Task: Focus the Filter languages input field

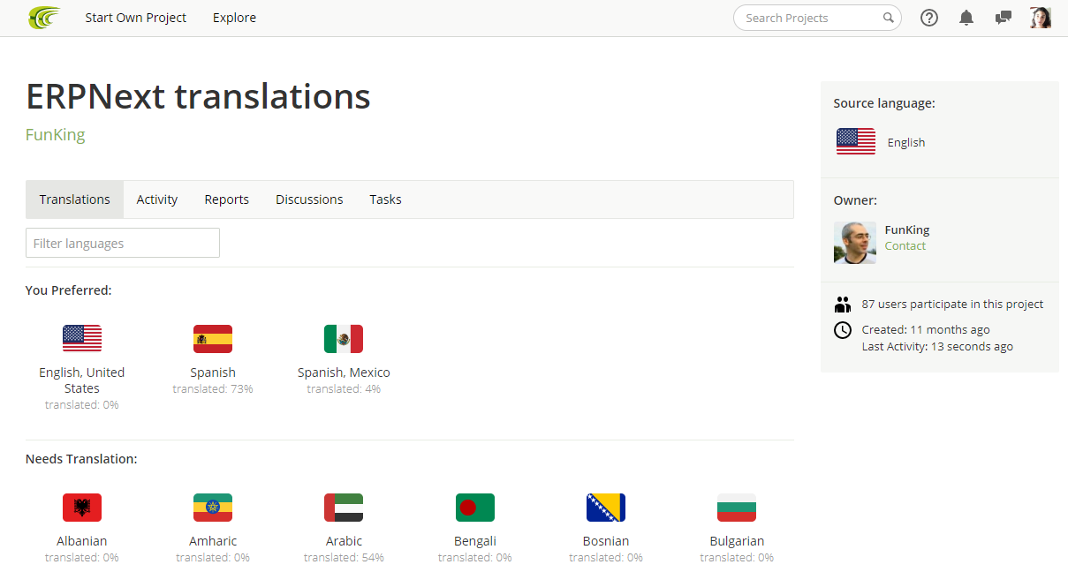Action: [123, 243]
